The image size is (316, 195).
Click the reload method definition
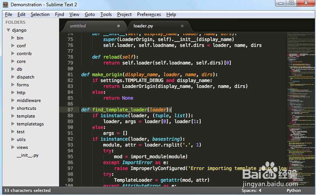[x=115, y=57]
